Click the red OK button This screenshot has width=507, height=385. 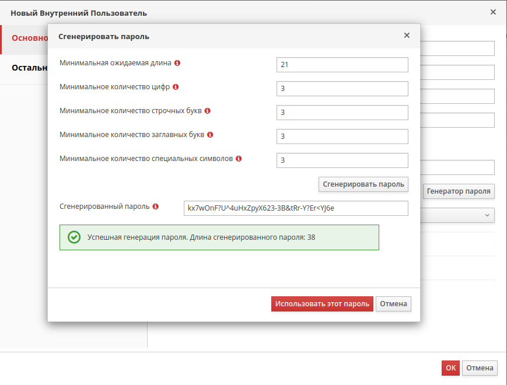tap(450, 368)
